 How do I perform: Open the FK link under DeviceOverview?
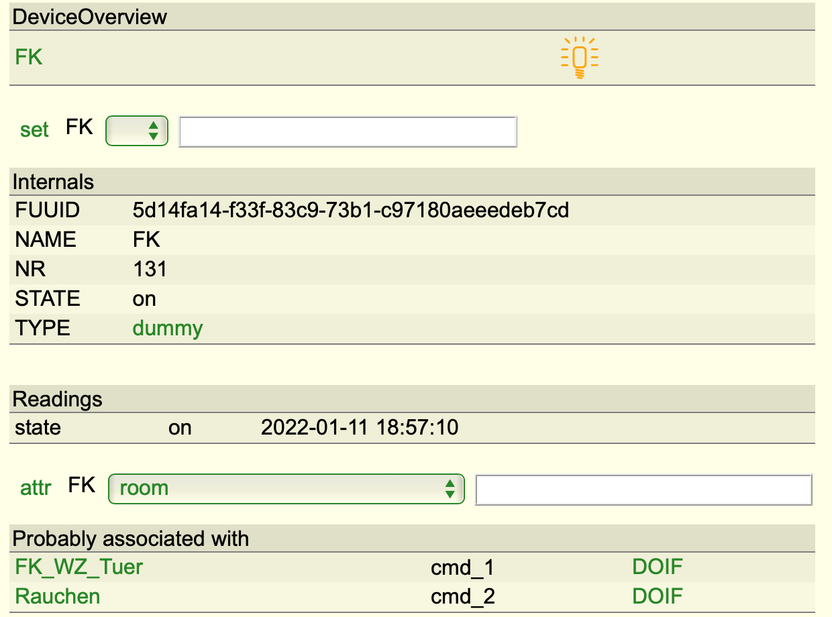pos(29,57)
